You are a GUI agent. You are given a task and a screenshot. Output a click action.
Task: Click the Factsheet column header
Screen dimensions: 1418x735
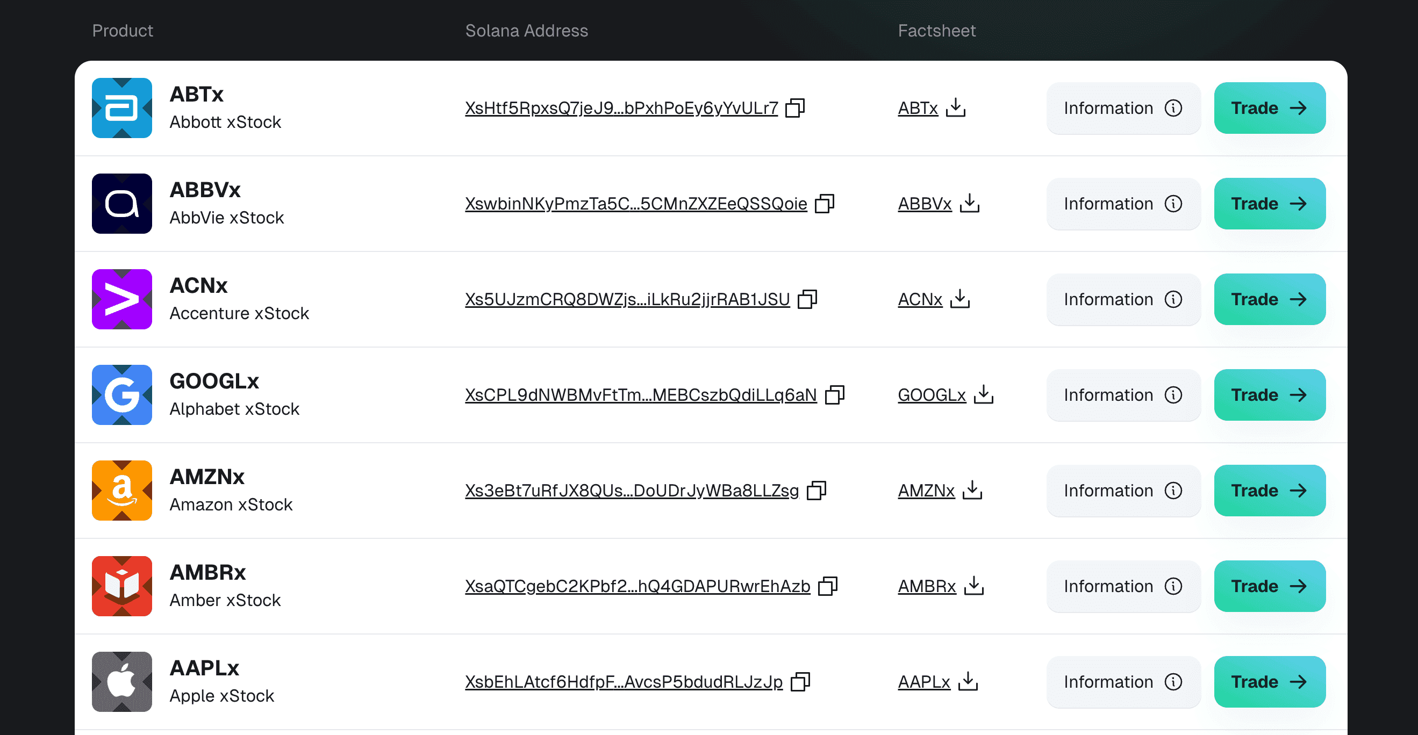(936, 31)
